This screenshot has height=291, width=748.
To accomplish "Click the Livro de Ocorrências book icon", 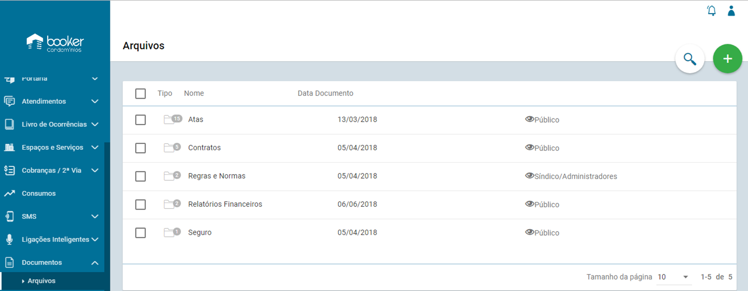I will point(9,124).
